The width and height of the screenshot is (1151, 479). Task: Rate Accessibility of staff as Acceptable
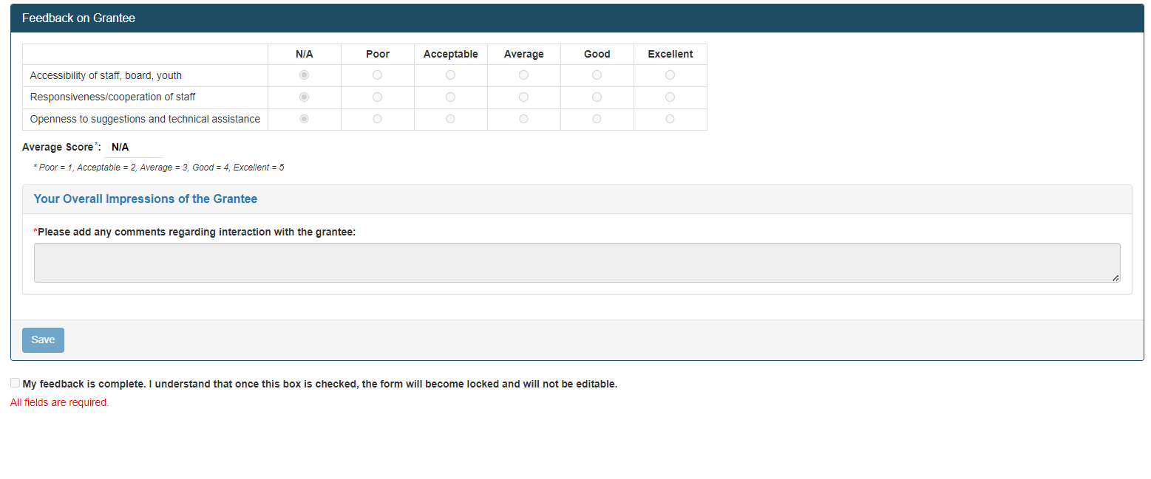point(450,75)
